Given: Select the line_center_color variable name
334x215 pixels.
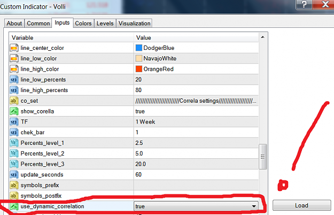Looking at the screenshot, I should (x=42, y=48).
